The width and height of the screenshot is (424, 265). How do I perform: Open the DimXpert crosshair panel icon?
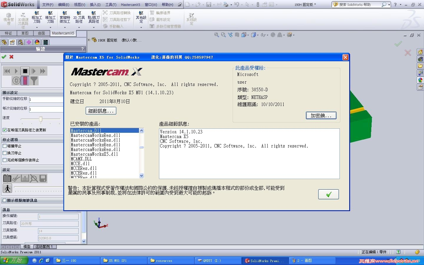[29, 42]
